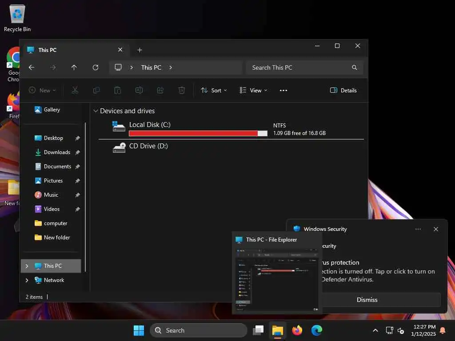The width and height of the screenshot is (455, 341).
Task: Click the taskbar Search box
Action: pyautogui.click(x=199, y=330)
